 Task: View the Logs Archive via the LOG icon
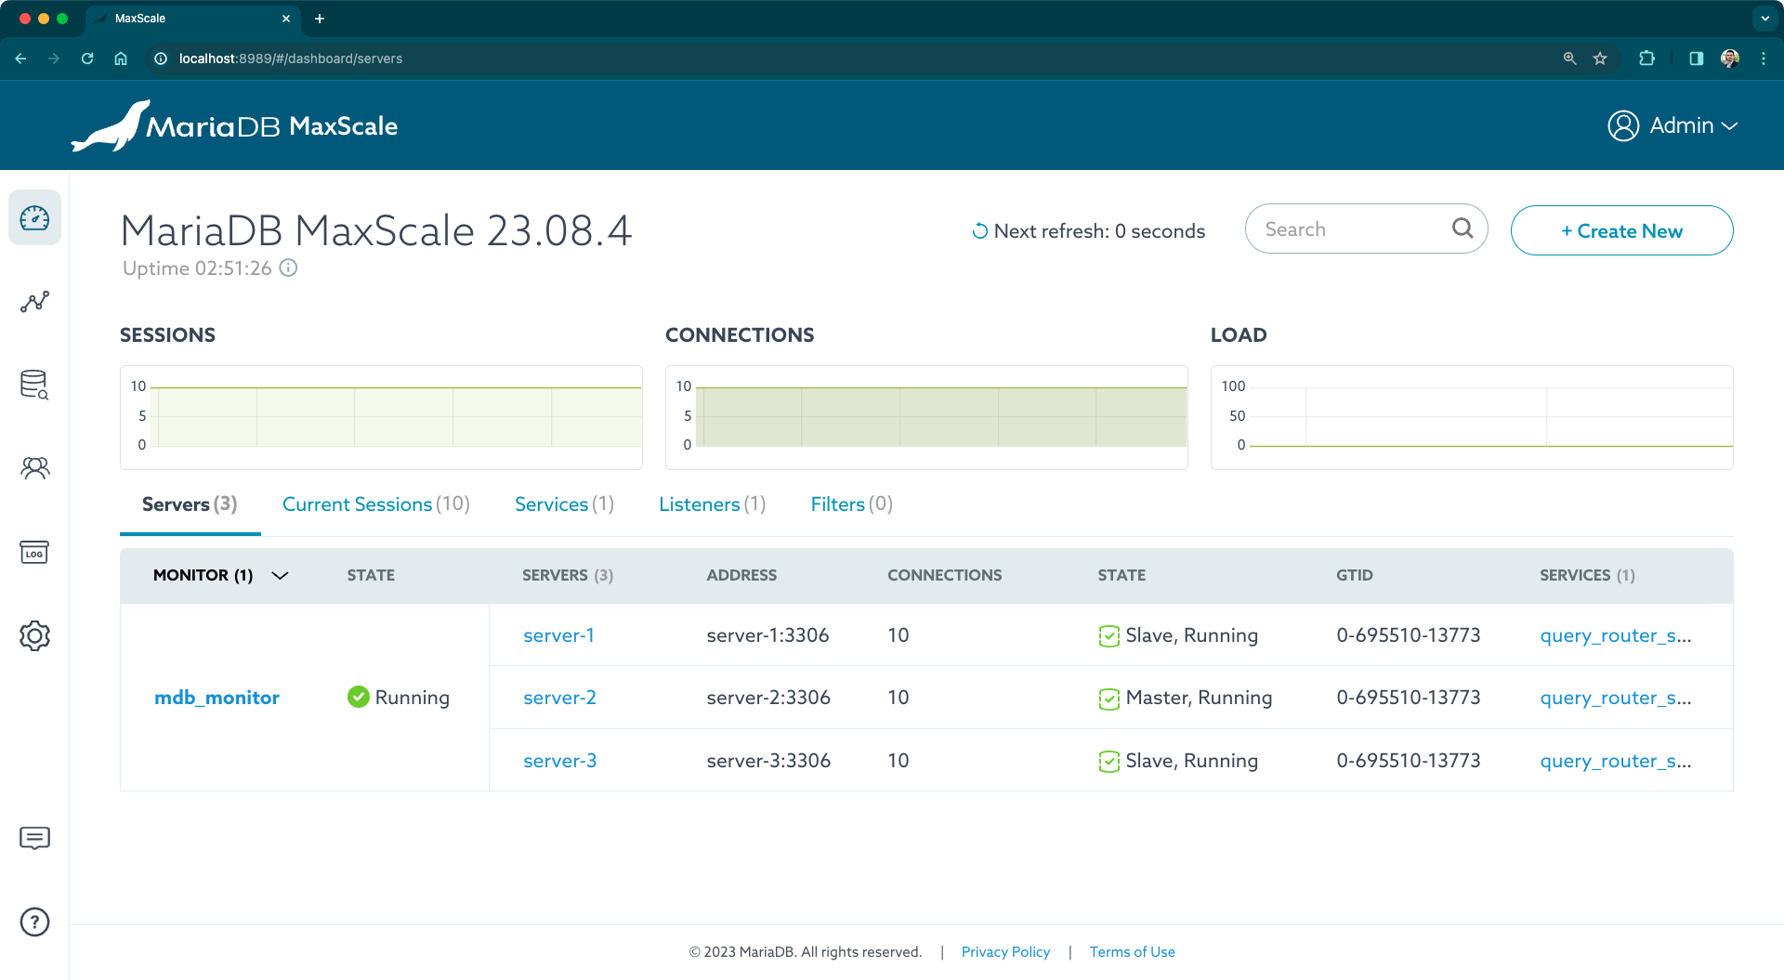[x=34, y=552]
